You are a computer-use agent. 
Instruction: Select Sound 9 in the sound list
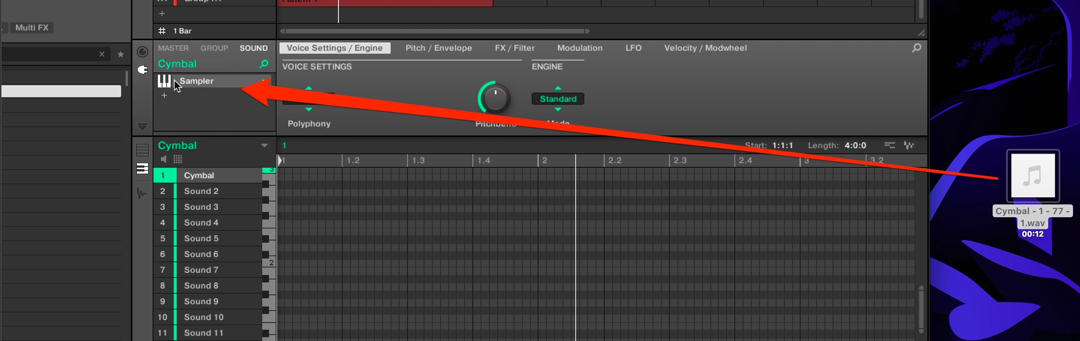[208, 301]
